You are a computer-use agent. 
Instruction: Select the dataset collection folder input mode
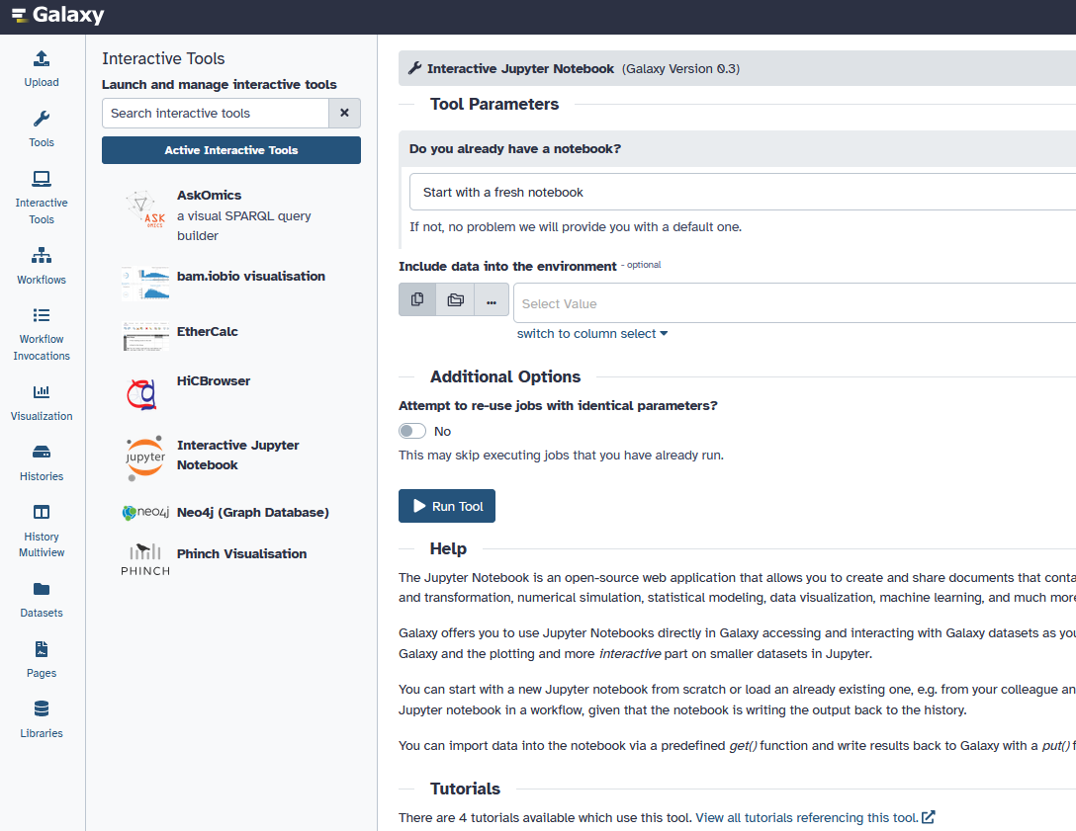[455, 300]
